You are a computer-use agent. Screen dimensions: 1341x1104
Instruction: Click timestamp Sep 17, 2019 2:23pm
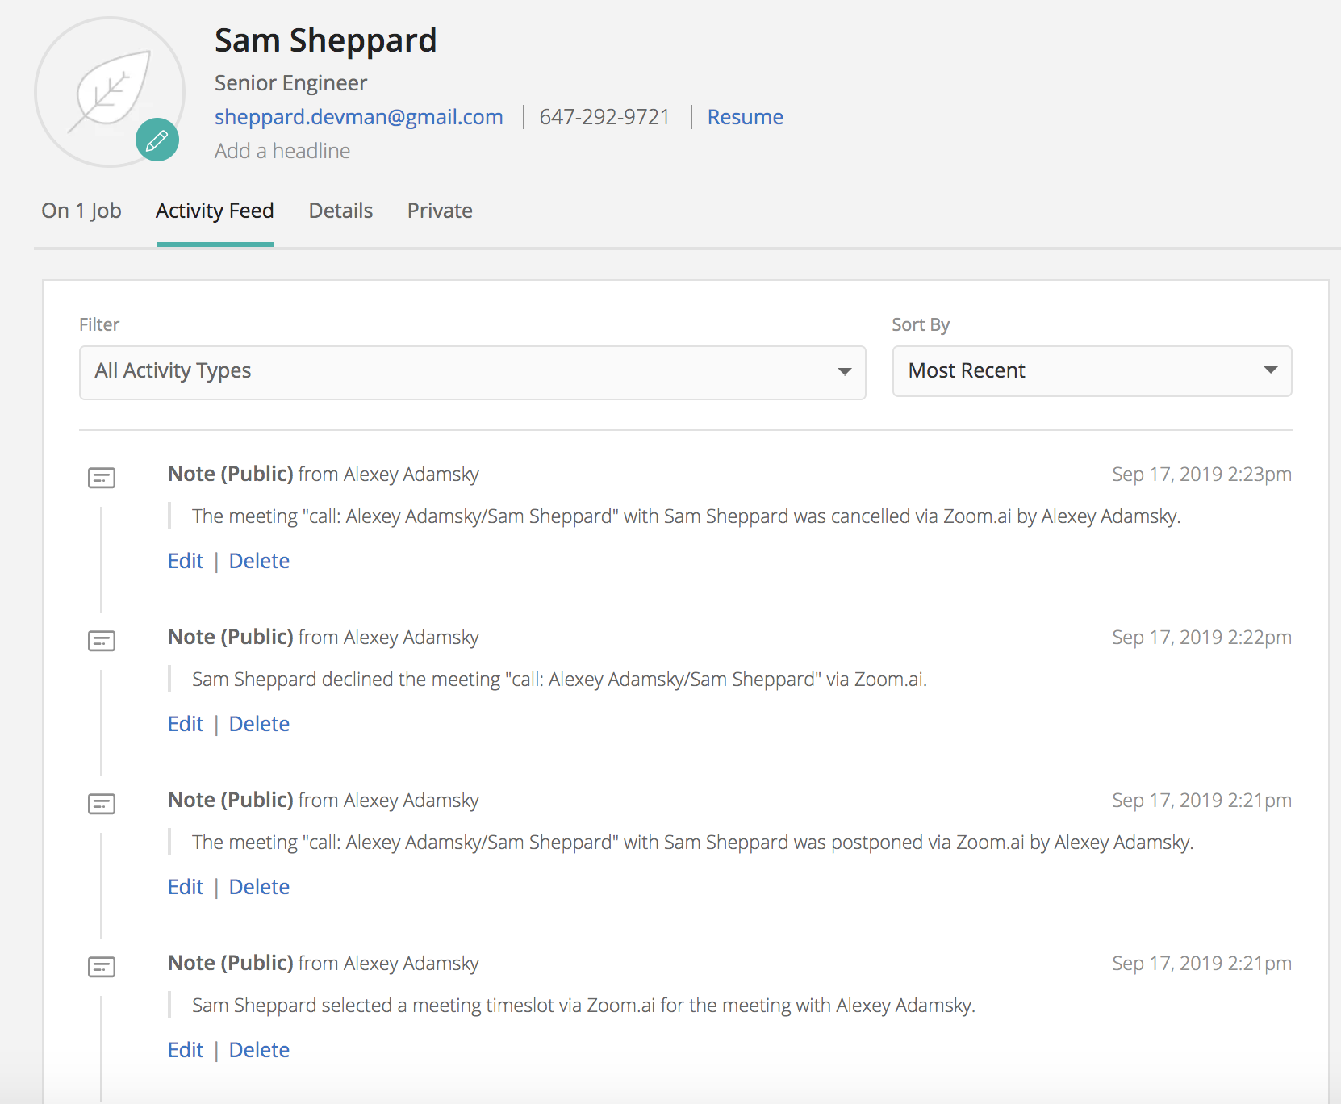[1201, 475]
